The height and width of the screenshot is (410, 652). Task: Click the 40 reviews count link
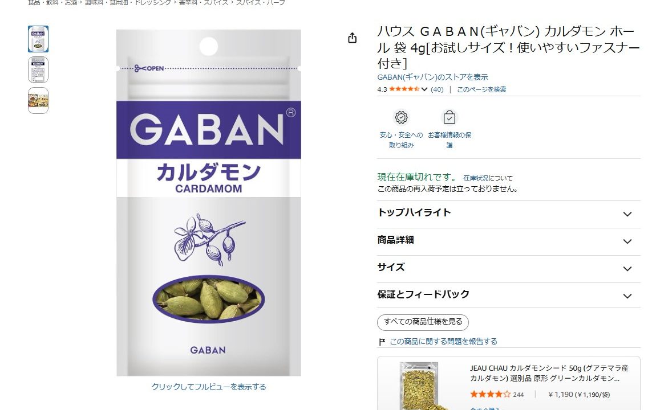(x=437, y=89)
